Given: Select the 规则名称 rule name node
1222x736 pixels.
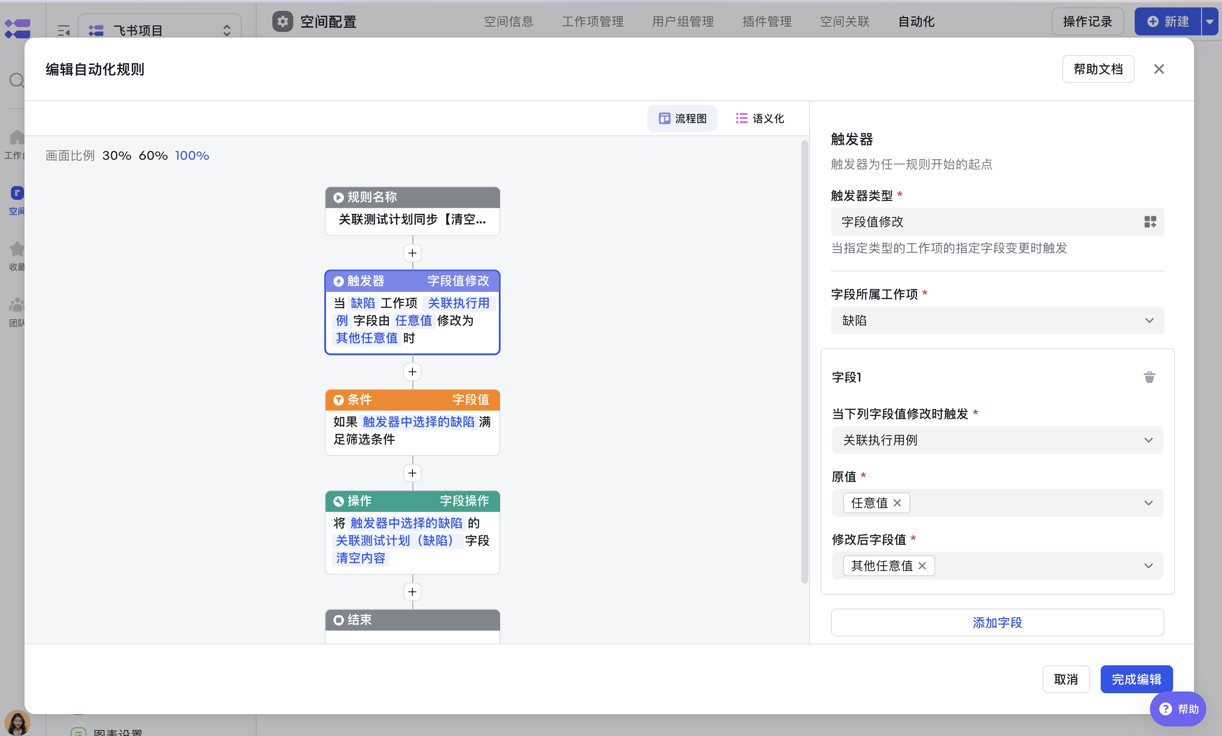Looking at the screenshot, I should coord(412,211).
